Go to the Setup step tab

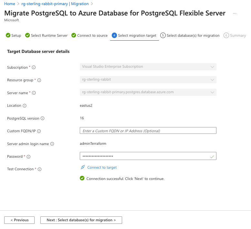coord(14,35)
